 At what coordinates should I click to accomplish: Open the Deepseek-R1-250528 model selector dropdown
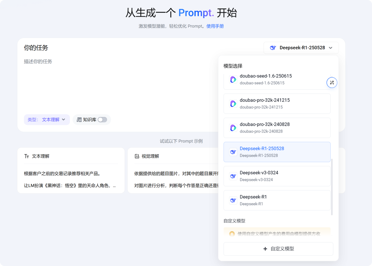tap(301, 48)
